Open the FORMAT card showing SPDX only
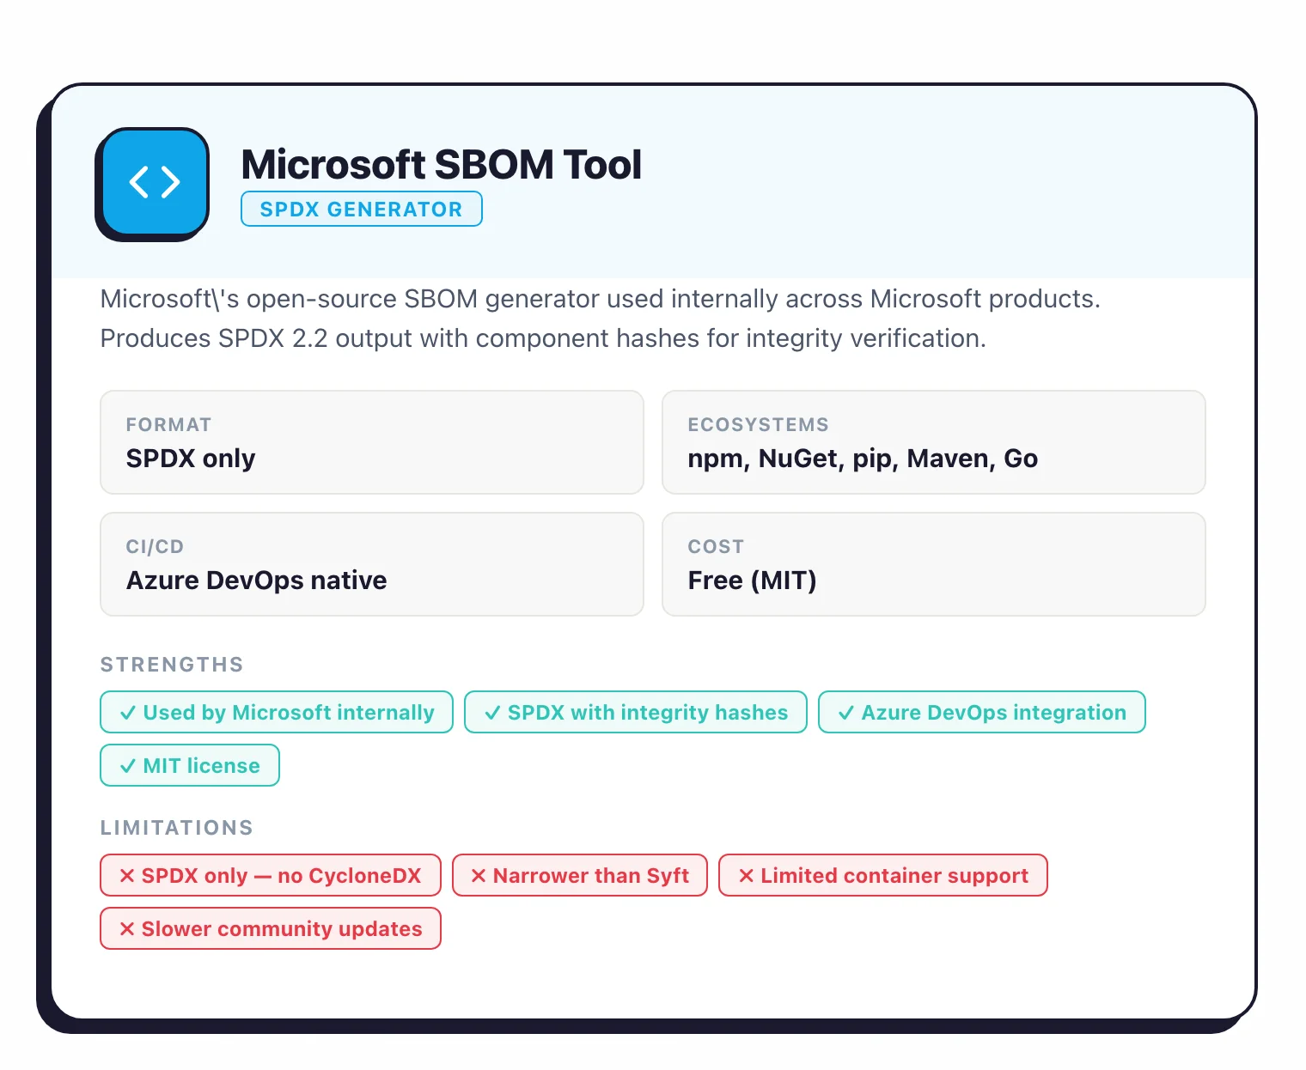Image resolution: width=1306 pixels, height=1070 pixels. [371, 442]
